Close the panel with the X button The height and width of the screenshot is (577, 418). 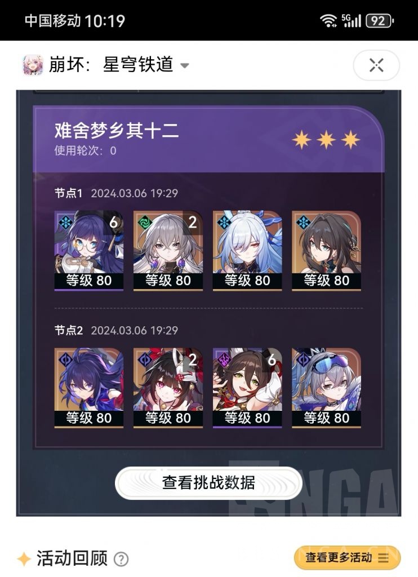pyautogui.click(x=376, y=65)
